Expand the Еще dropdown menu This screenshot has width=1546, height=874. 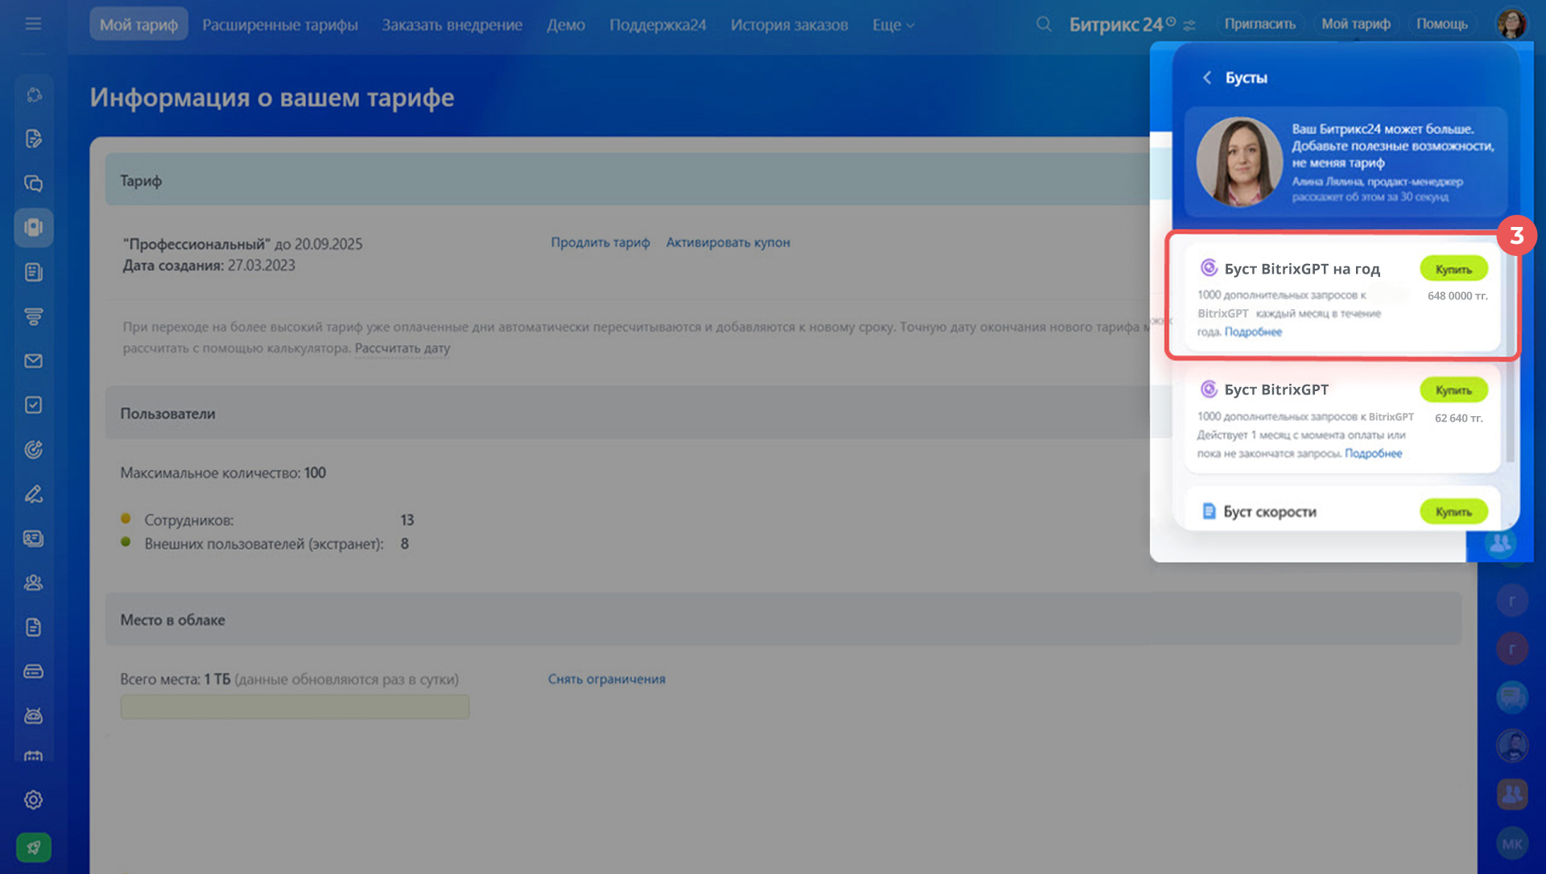tap(893, 25)
